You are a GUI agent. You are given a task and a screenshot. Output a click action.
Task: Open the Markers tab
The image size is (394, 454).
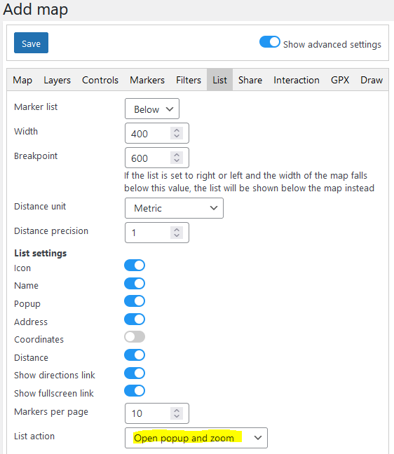[147, 80]
